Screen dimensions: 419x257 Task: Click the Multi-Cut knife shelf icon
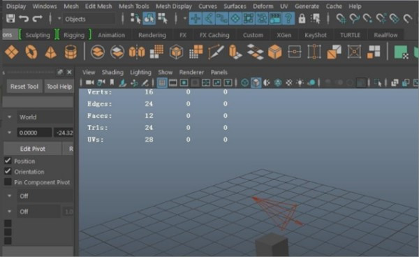point(216,52)
